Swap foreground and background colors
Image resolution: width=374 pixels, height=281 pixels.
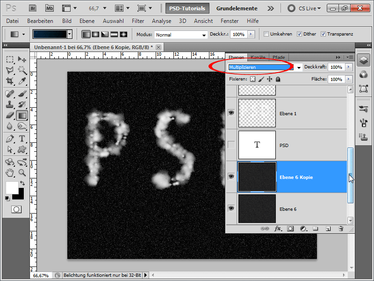pyautogui.click(x=22, y=183)
